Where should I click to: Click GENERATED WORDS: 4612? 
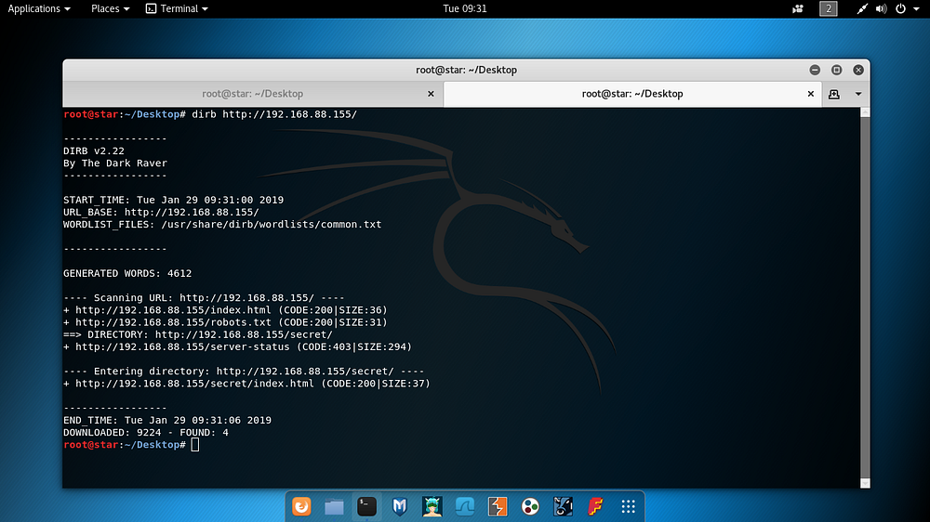[127, 274]
